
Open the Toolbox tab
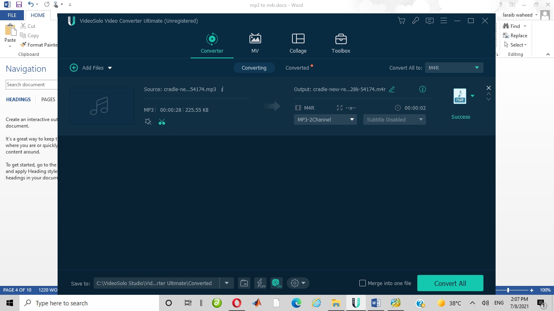coord(341,43)
